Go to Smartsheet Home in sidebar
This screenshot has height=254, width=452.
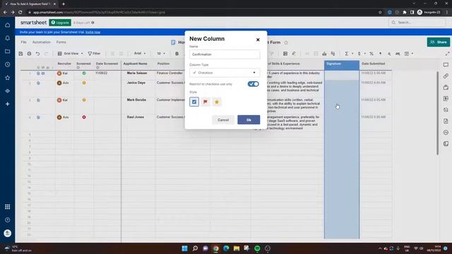[x=8, y=25]
